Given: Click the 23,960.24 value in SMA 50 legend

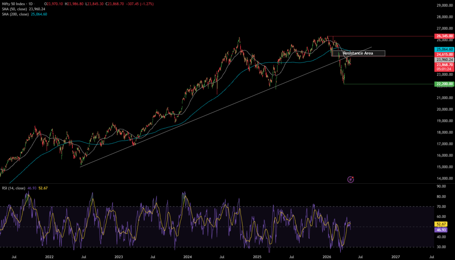Looking at the screenshot, I should [x=37, y=9].
